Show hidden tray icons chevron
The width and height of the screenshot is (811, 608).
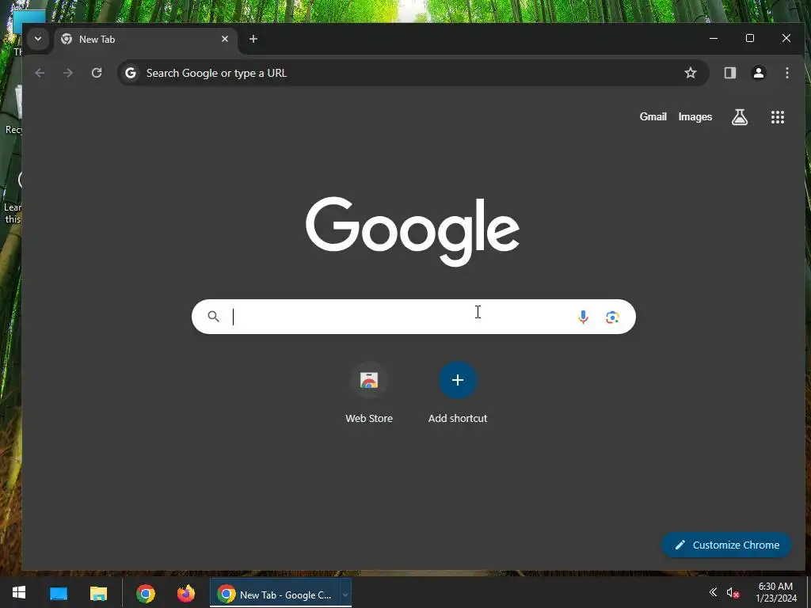[x=713, y=592]
